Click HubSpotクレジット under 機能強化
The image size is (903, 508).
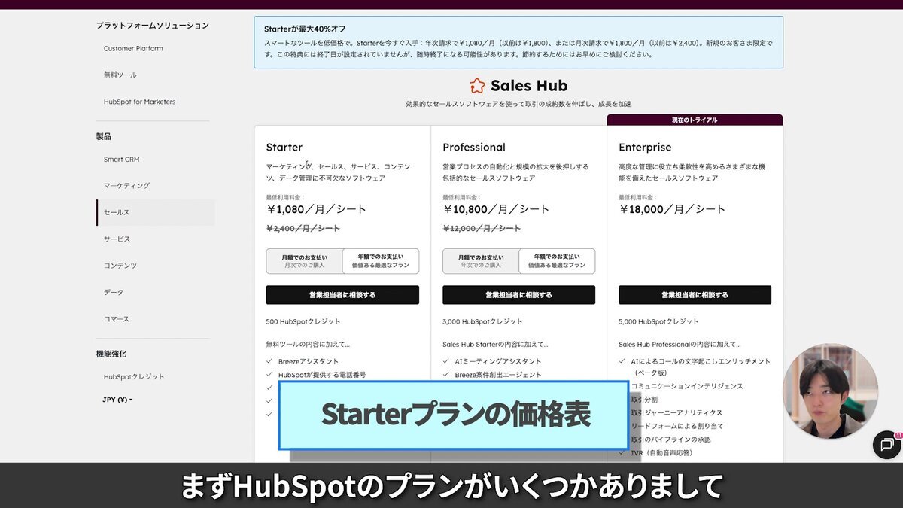(x=132, y=376)
